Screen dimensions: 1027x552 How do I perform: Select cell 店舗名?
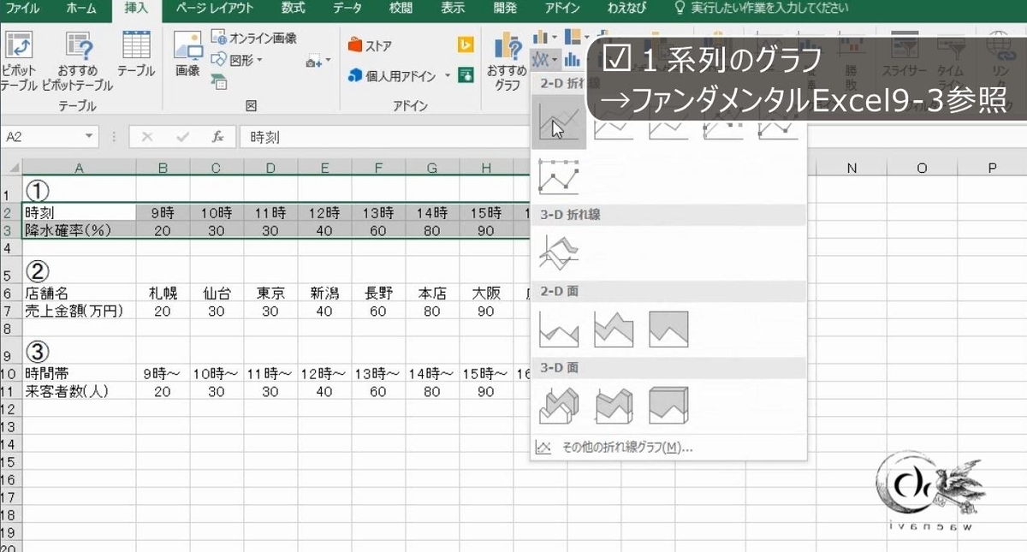pyautogui.click(x=79, y=293)
